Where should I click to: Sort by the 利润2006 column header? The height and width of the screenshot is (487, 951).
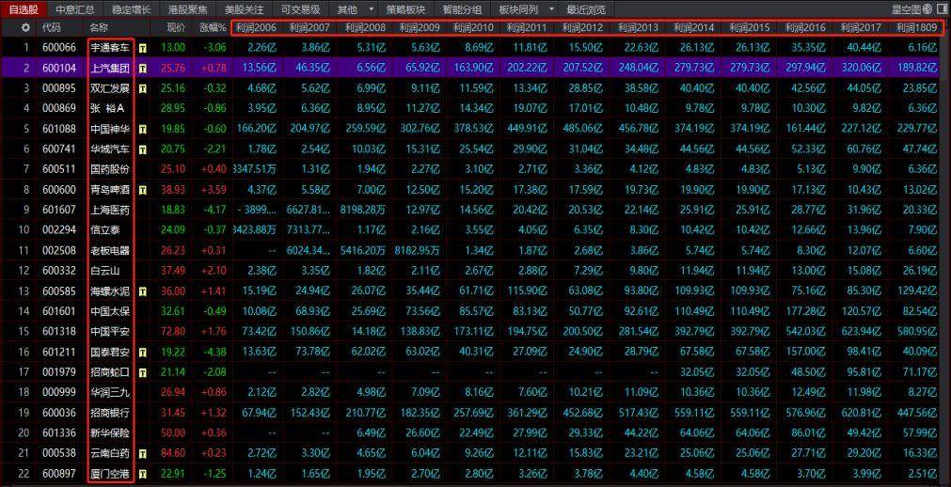[x=256, y=27]
